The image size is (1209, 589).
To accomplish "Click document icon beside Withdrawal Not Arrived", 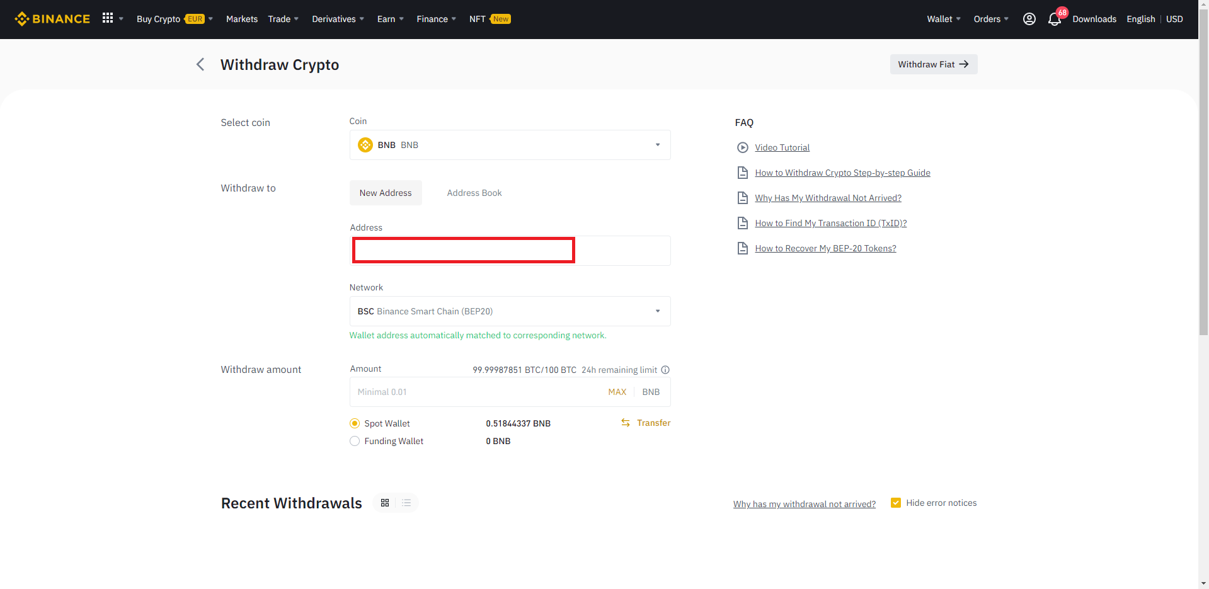I will [x=743, y=198].
